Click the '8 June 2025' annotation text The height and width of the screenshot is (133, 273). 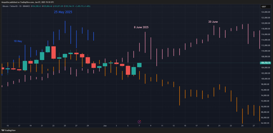pos(141,28)
